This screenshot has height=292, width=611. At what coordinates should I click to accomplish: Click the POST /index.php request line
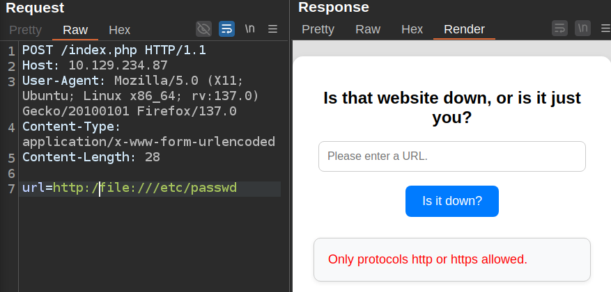(114, 51)
